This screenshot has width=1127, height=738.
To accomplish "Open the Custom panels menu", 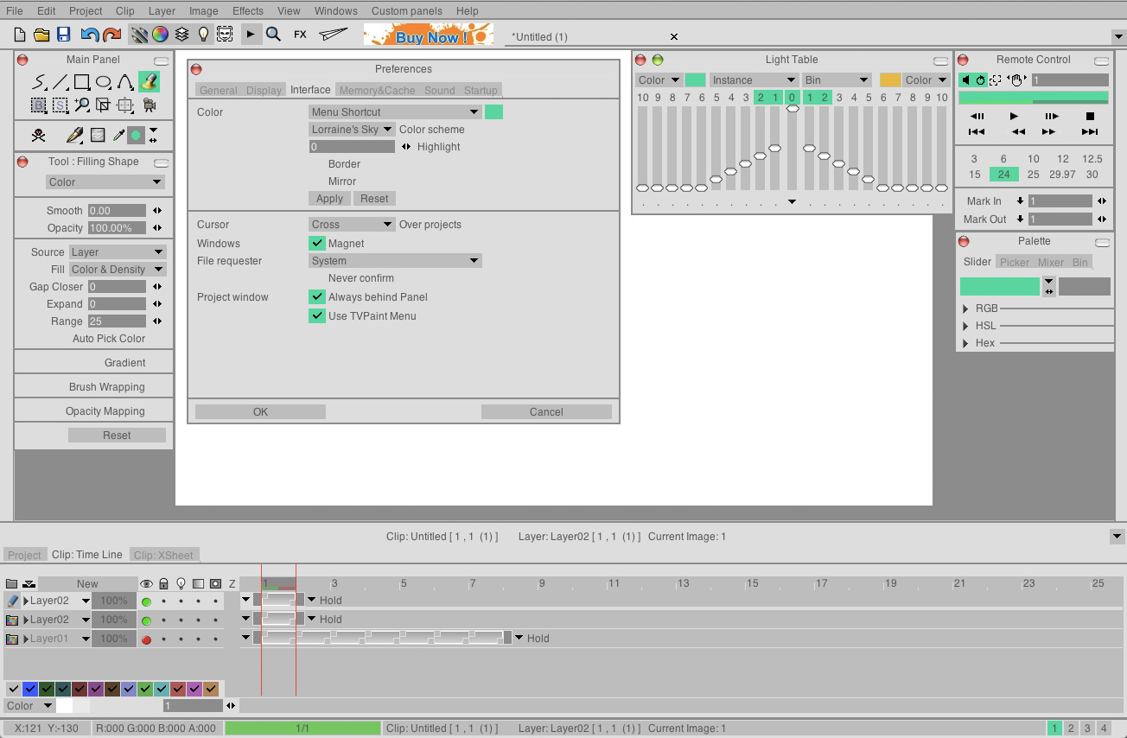I will [407, 11].
